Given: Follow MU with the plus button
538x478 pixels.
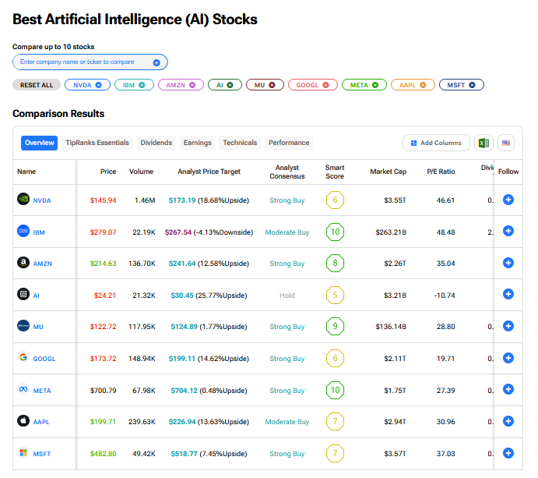Looking at the screenshot, I should tap(508, 326).
